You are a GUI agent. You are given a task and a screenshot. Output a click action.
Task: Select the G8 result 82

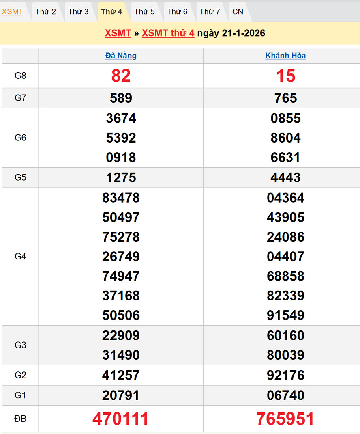(121, 76)
